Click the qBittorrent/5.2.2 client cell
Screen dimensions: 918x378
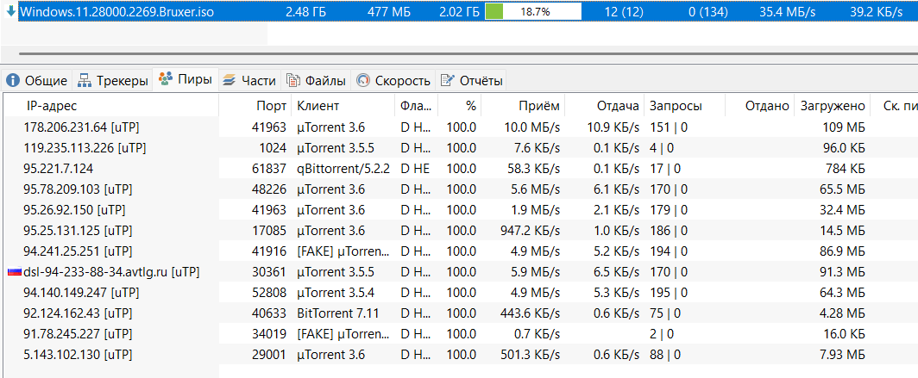point(343,169)
